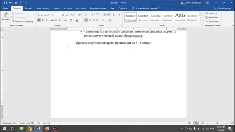
Task: Align text to the right
Action: (94, 20)
